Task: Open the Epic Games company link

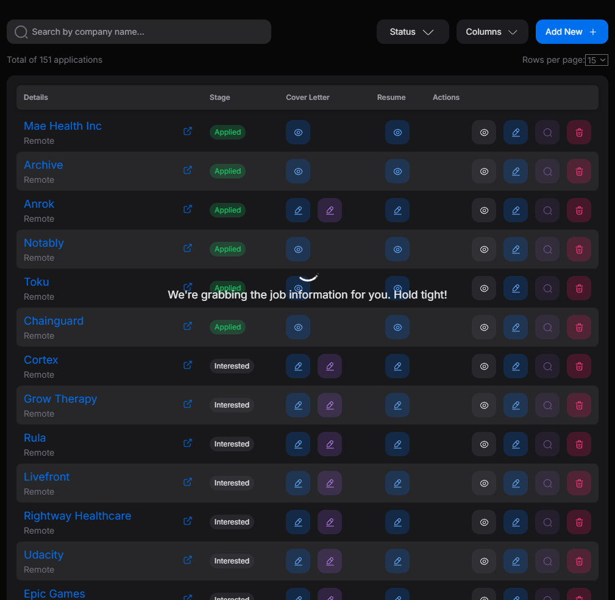Action: 54,593
